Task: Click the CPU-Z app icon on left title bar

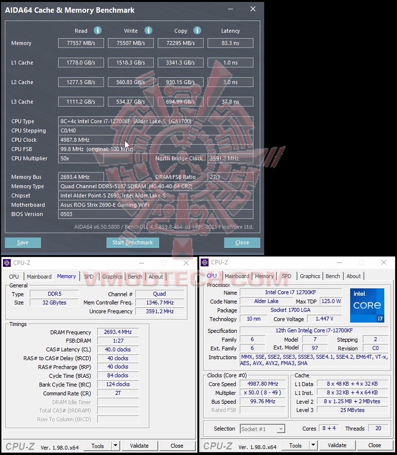Action: [x=7, y=263]
